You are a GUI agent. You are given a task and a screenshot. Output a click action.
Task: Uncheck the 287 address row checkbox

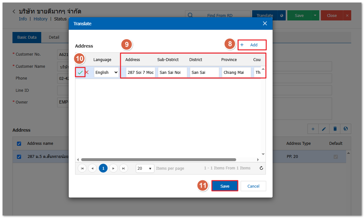(19, 157)
